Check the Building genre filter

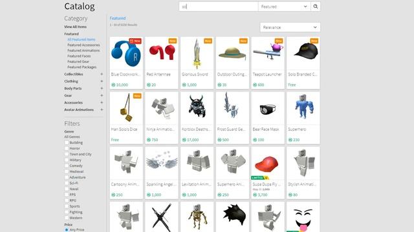[67, 142]
